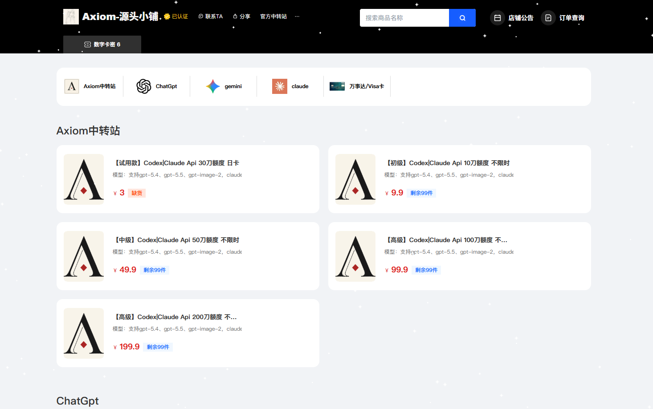Click 剩余99件 badge on the 99.9 item
The image size is (653, 409).
click(426, 270)
